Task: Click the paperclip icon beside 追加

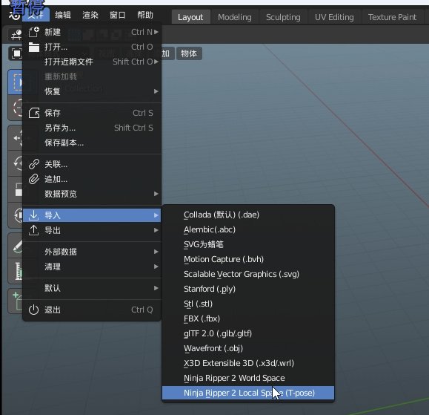Action: click(x=34, y=179)
